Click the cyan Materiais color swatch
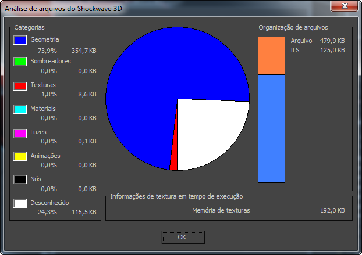This screenshot has width=362, height=255. 20,109
